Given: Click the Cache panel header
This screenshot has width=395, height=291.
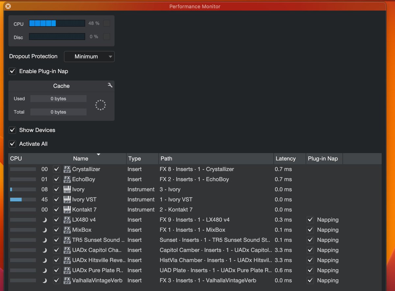Looking at the screenshot, I should click(x=61, y=86).
